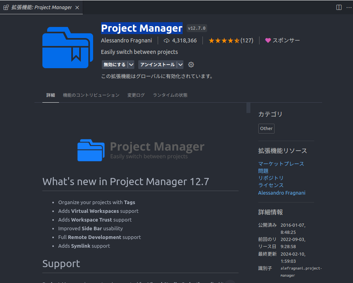Click 'Organize your projects with Tags' bullet
Image resolution: width=353 pixels, height=283 pixels.
97,203
